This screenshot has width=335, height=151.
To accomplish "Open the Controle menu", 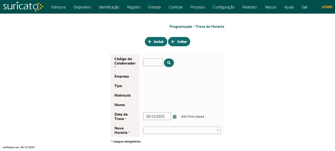I will pyautogui.click(x=175, y=7).
